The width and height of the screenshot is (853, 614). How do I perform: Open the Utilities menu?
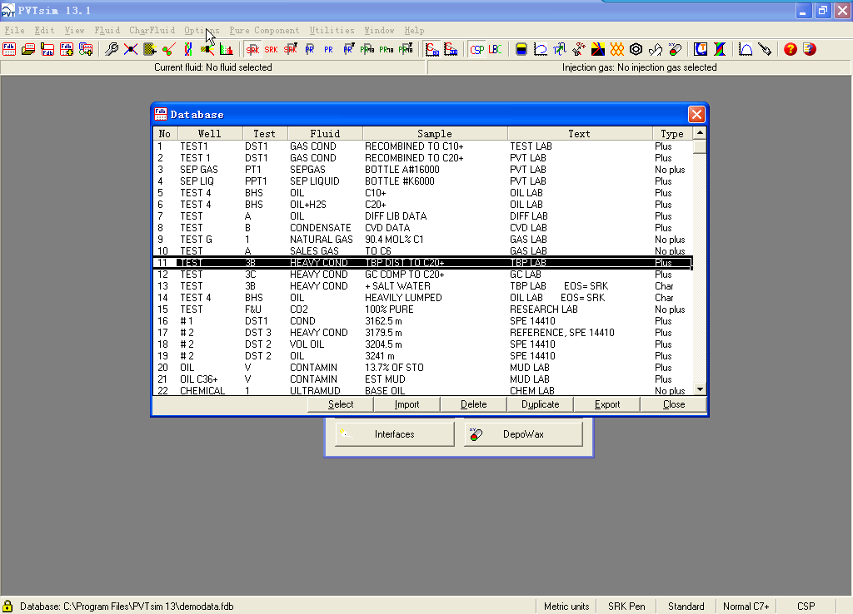(x=332, y=31)
